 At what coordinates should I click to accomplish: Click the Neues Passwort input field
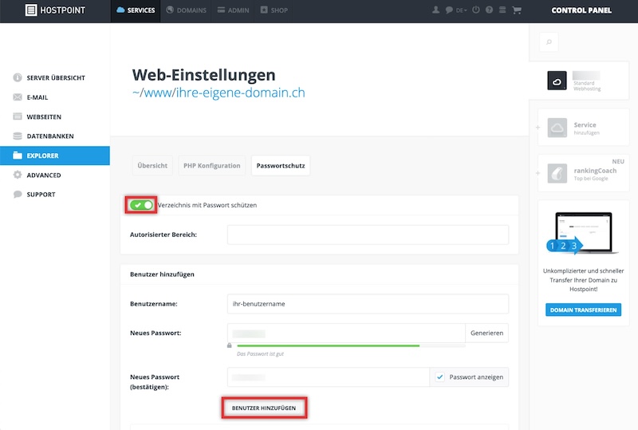[346, 333]
